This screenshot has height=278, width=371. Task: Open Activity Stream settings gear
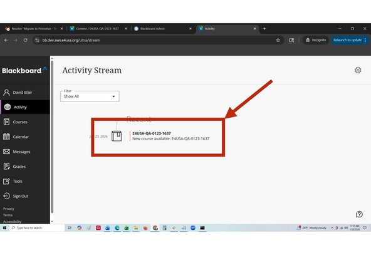[x=358, y=70]
